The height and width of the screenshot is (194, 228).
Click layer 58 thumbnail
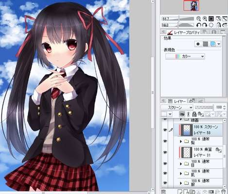[x=187, y=130]
